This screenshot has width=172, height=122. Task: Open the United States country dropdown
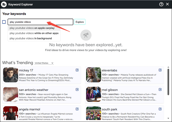pos(44,63)
